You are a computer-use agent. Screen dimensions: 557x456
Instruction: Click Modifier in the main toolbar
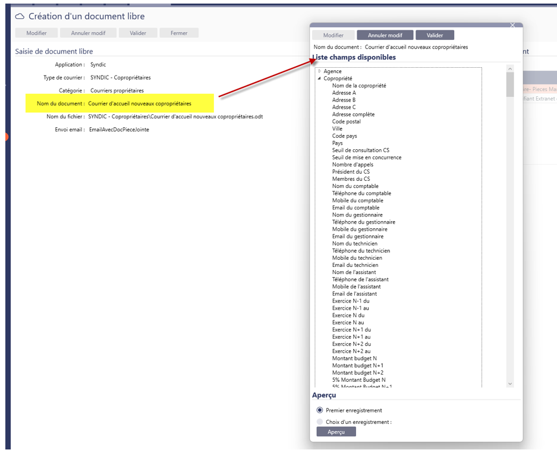tap(36, 33)
